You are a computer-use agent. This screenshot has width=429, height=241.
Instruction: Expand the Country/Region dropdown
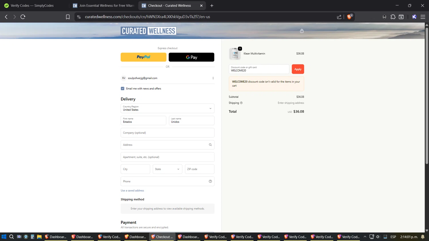(x=168, y=108)
